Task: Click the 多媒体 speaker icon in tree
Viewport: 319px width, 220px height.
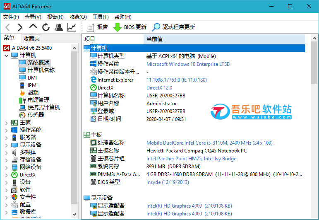Action: coord(14,152)
